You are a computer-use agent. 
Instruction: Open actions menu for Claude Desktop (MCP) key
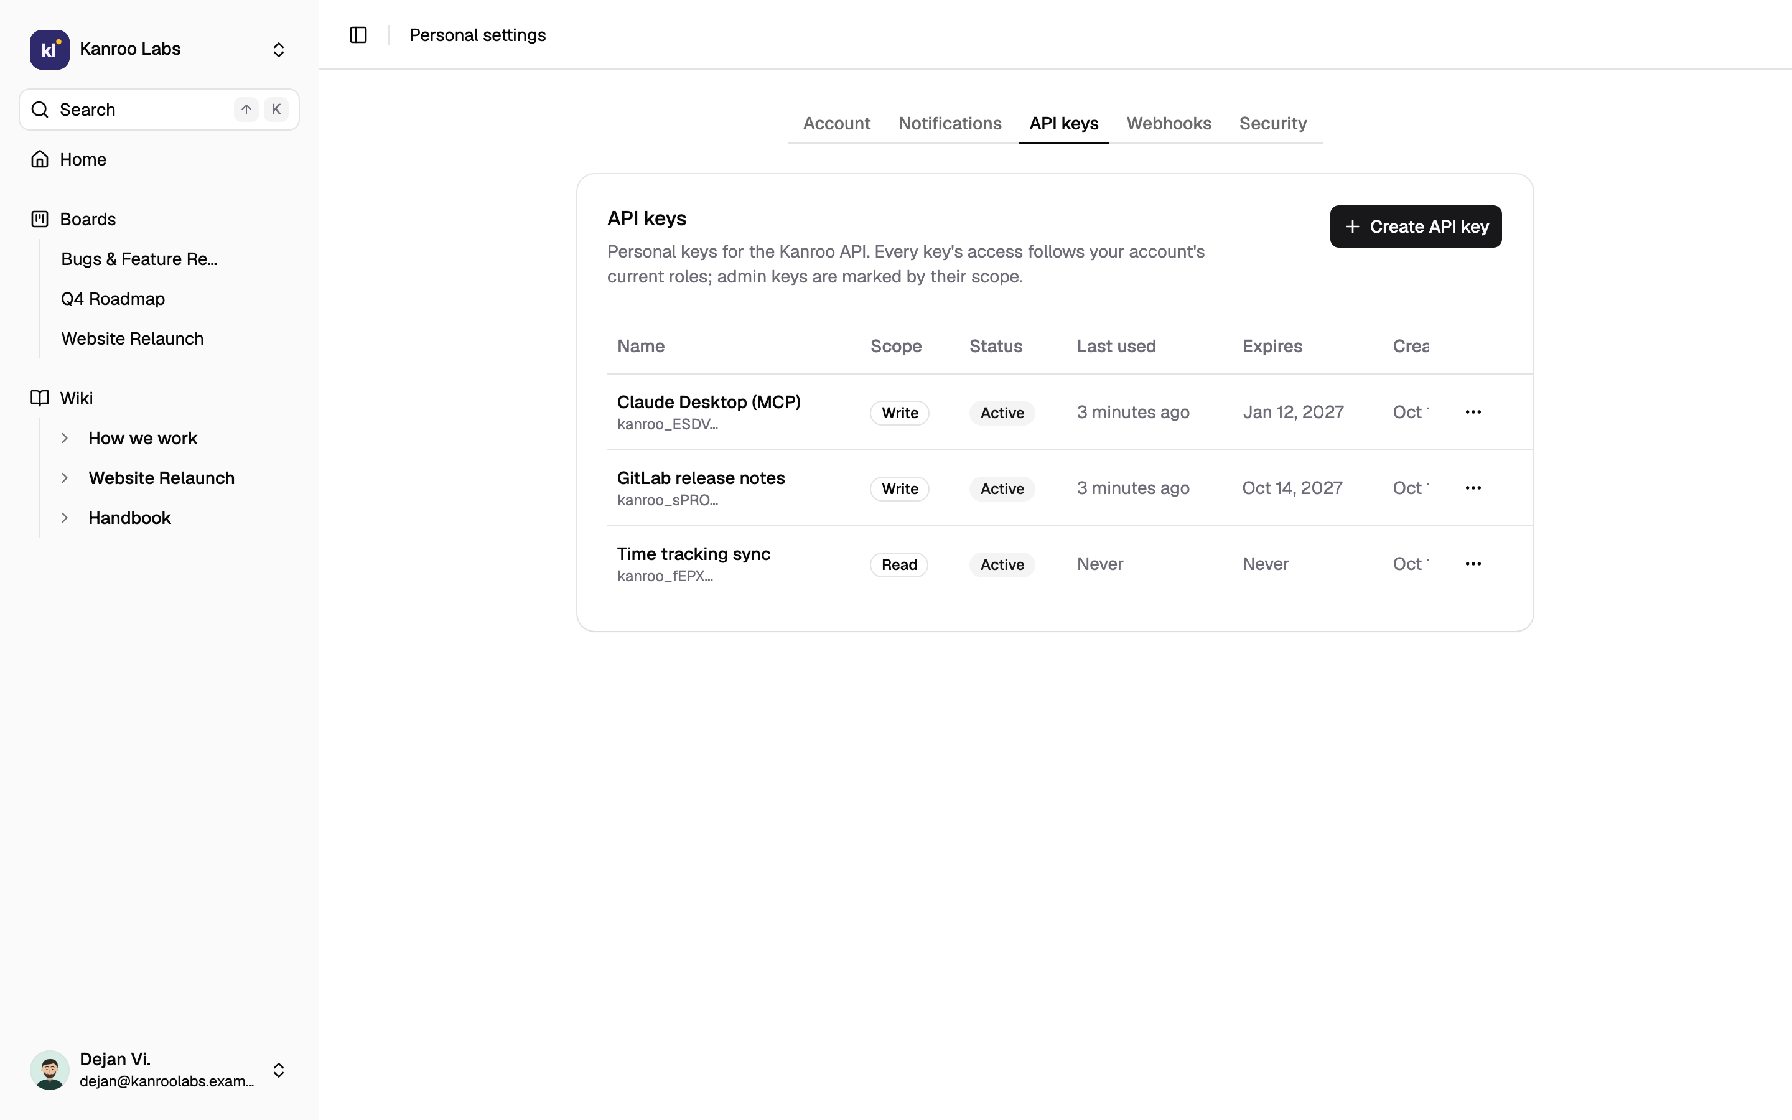(1473, 412)
